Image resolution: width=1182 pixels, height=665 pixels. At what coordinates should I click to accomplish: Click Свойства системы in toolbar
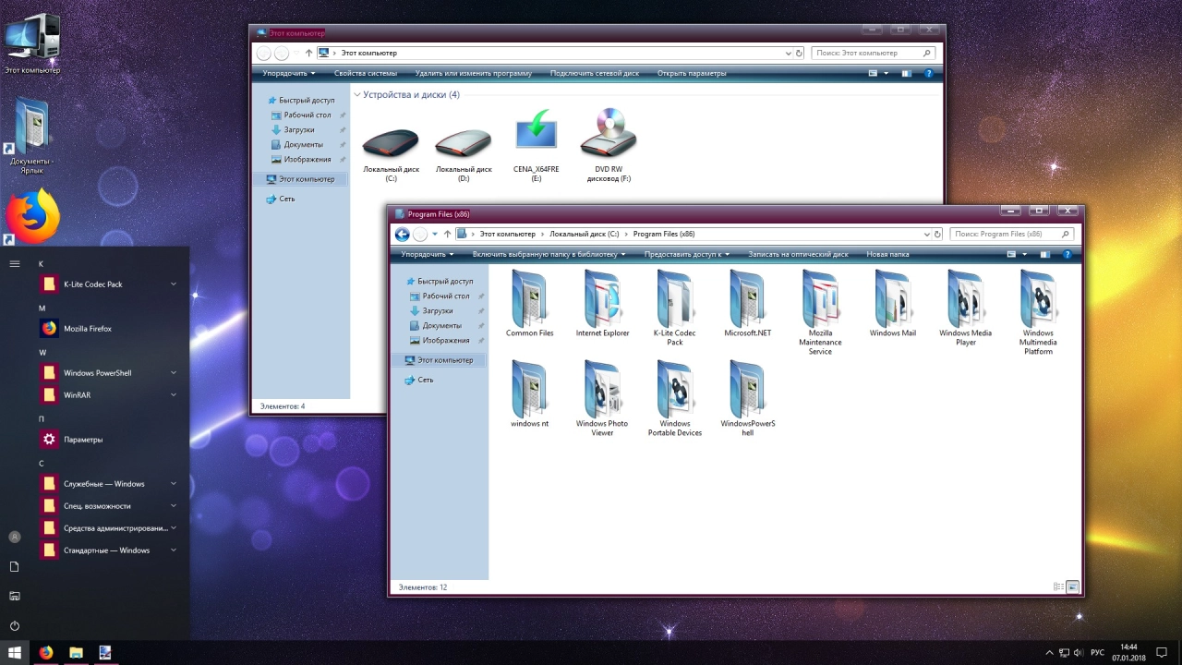click(366, 73)
